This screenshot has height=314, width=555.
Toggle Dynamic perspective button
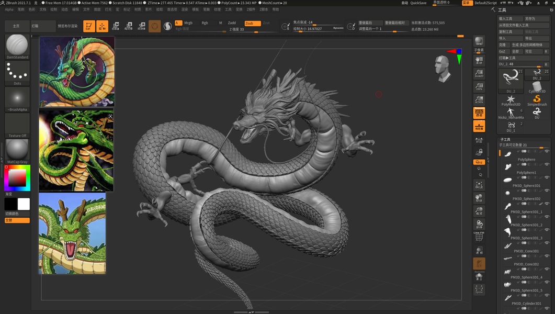click(479, 113)
